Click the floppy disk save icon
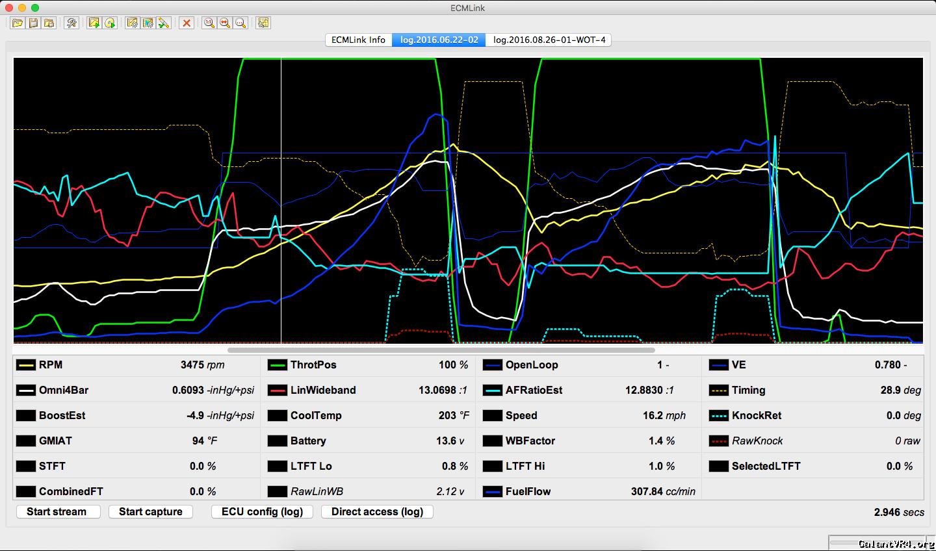This screenshot has width=936, height=551. click(x=33, y=23)
